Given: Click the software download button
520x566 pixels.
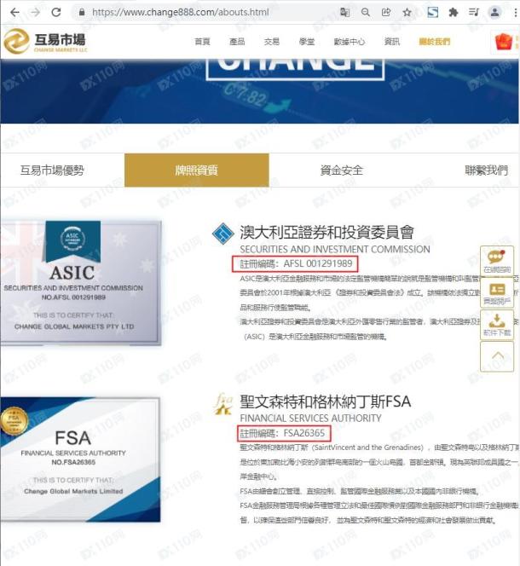Looking at the screenshot, I should (x=497, y=325).
